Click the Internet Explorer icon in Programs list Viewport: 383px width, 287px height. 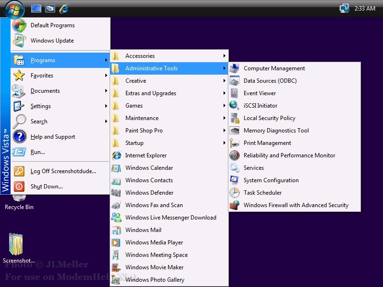pos(116,155)
